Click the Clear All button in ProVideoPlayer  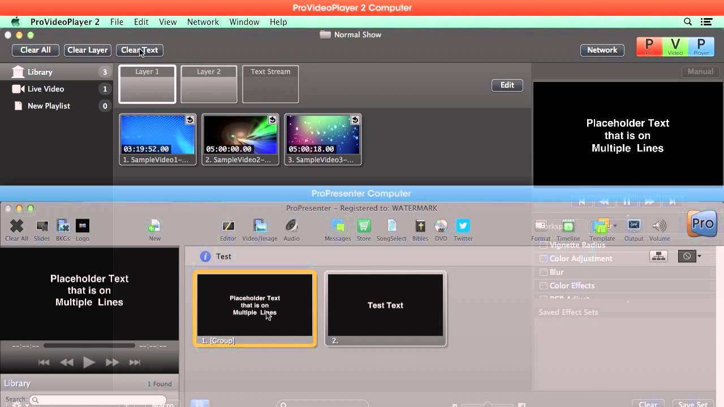tap(36, 50)
